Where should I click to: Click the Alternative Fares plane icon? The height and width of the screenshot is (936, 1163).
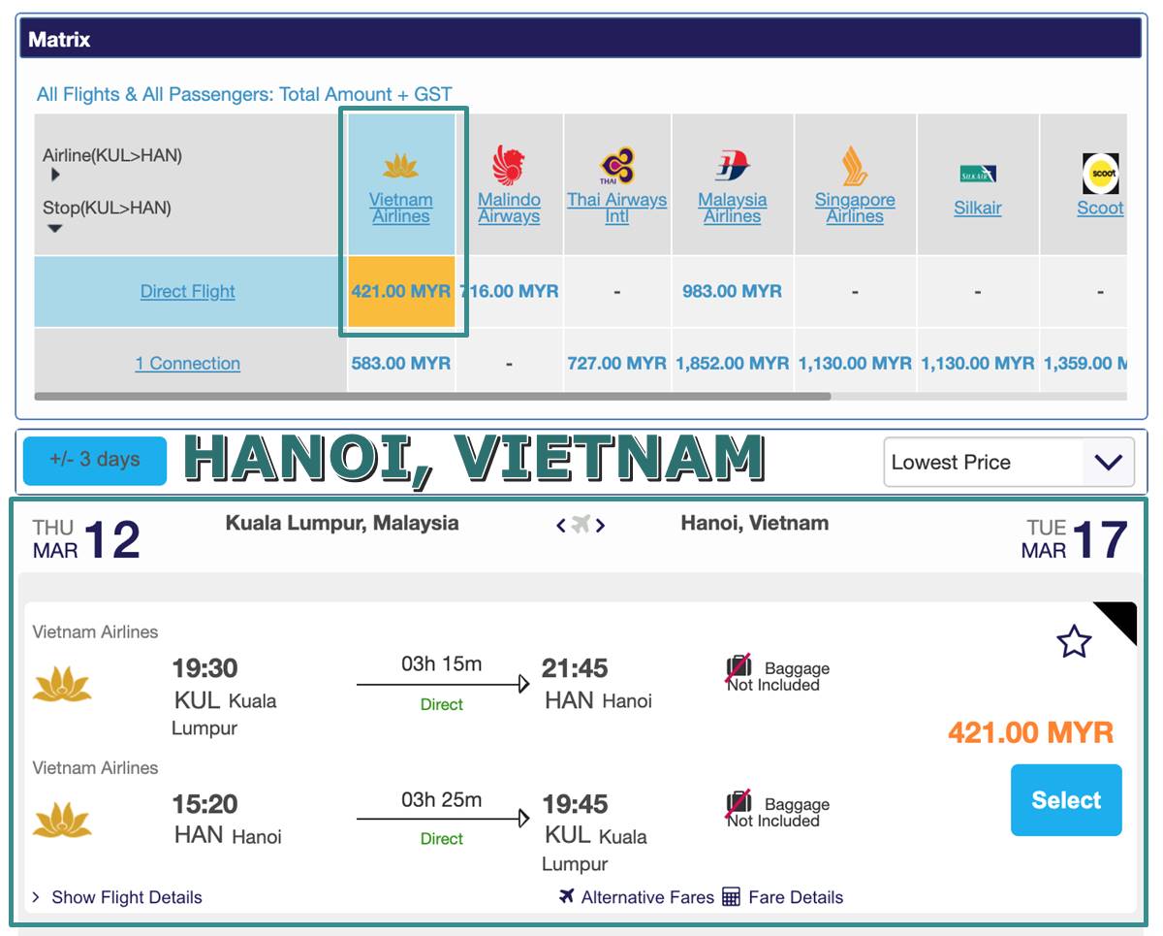pyautogui.click(x=567, y=896)
